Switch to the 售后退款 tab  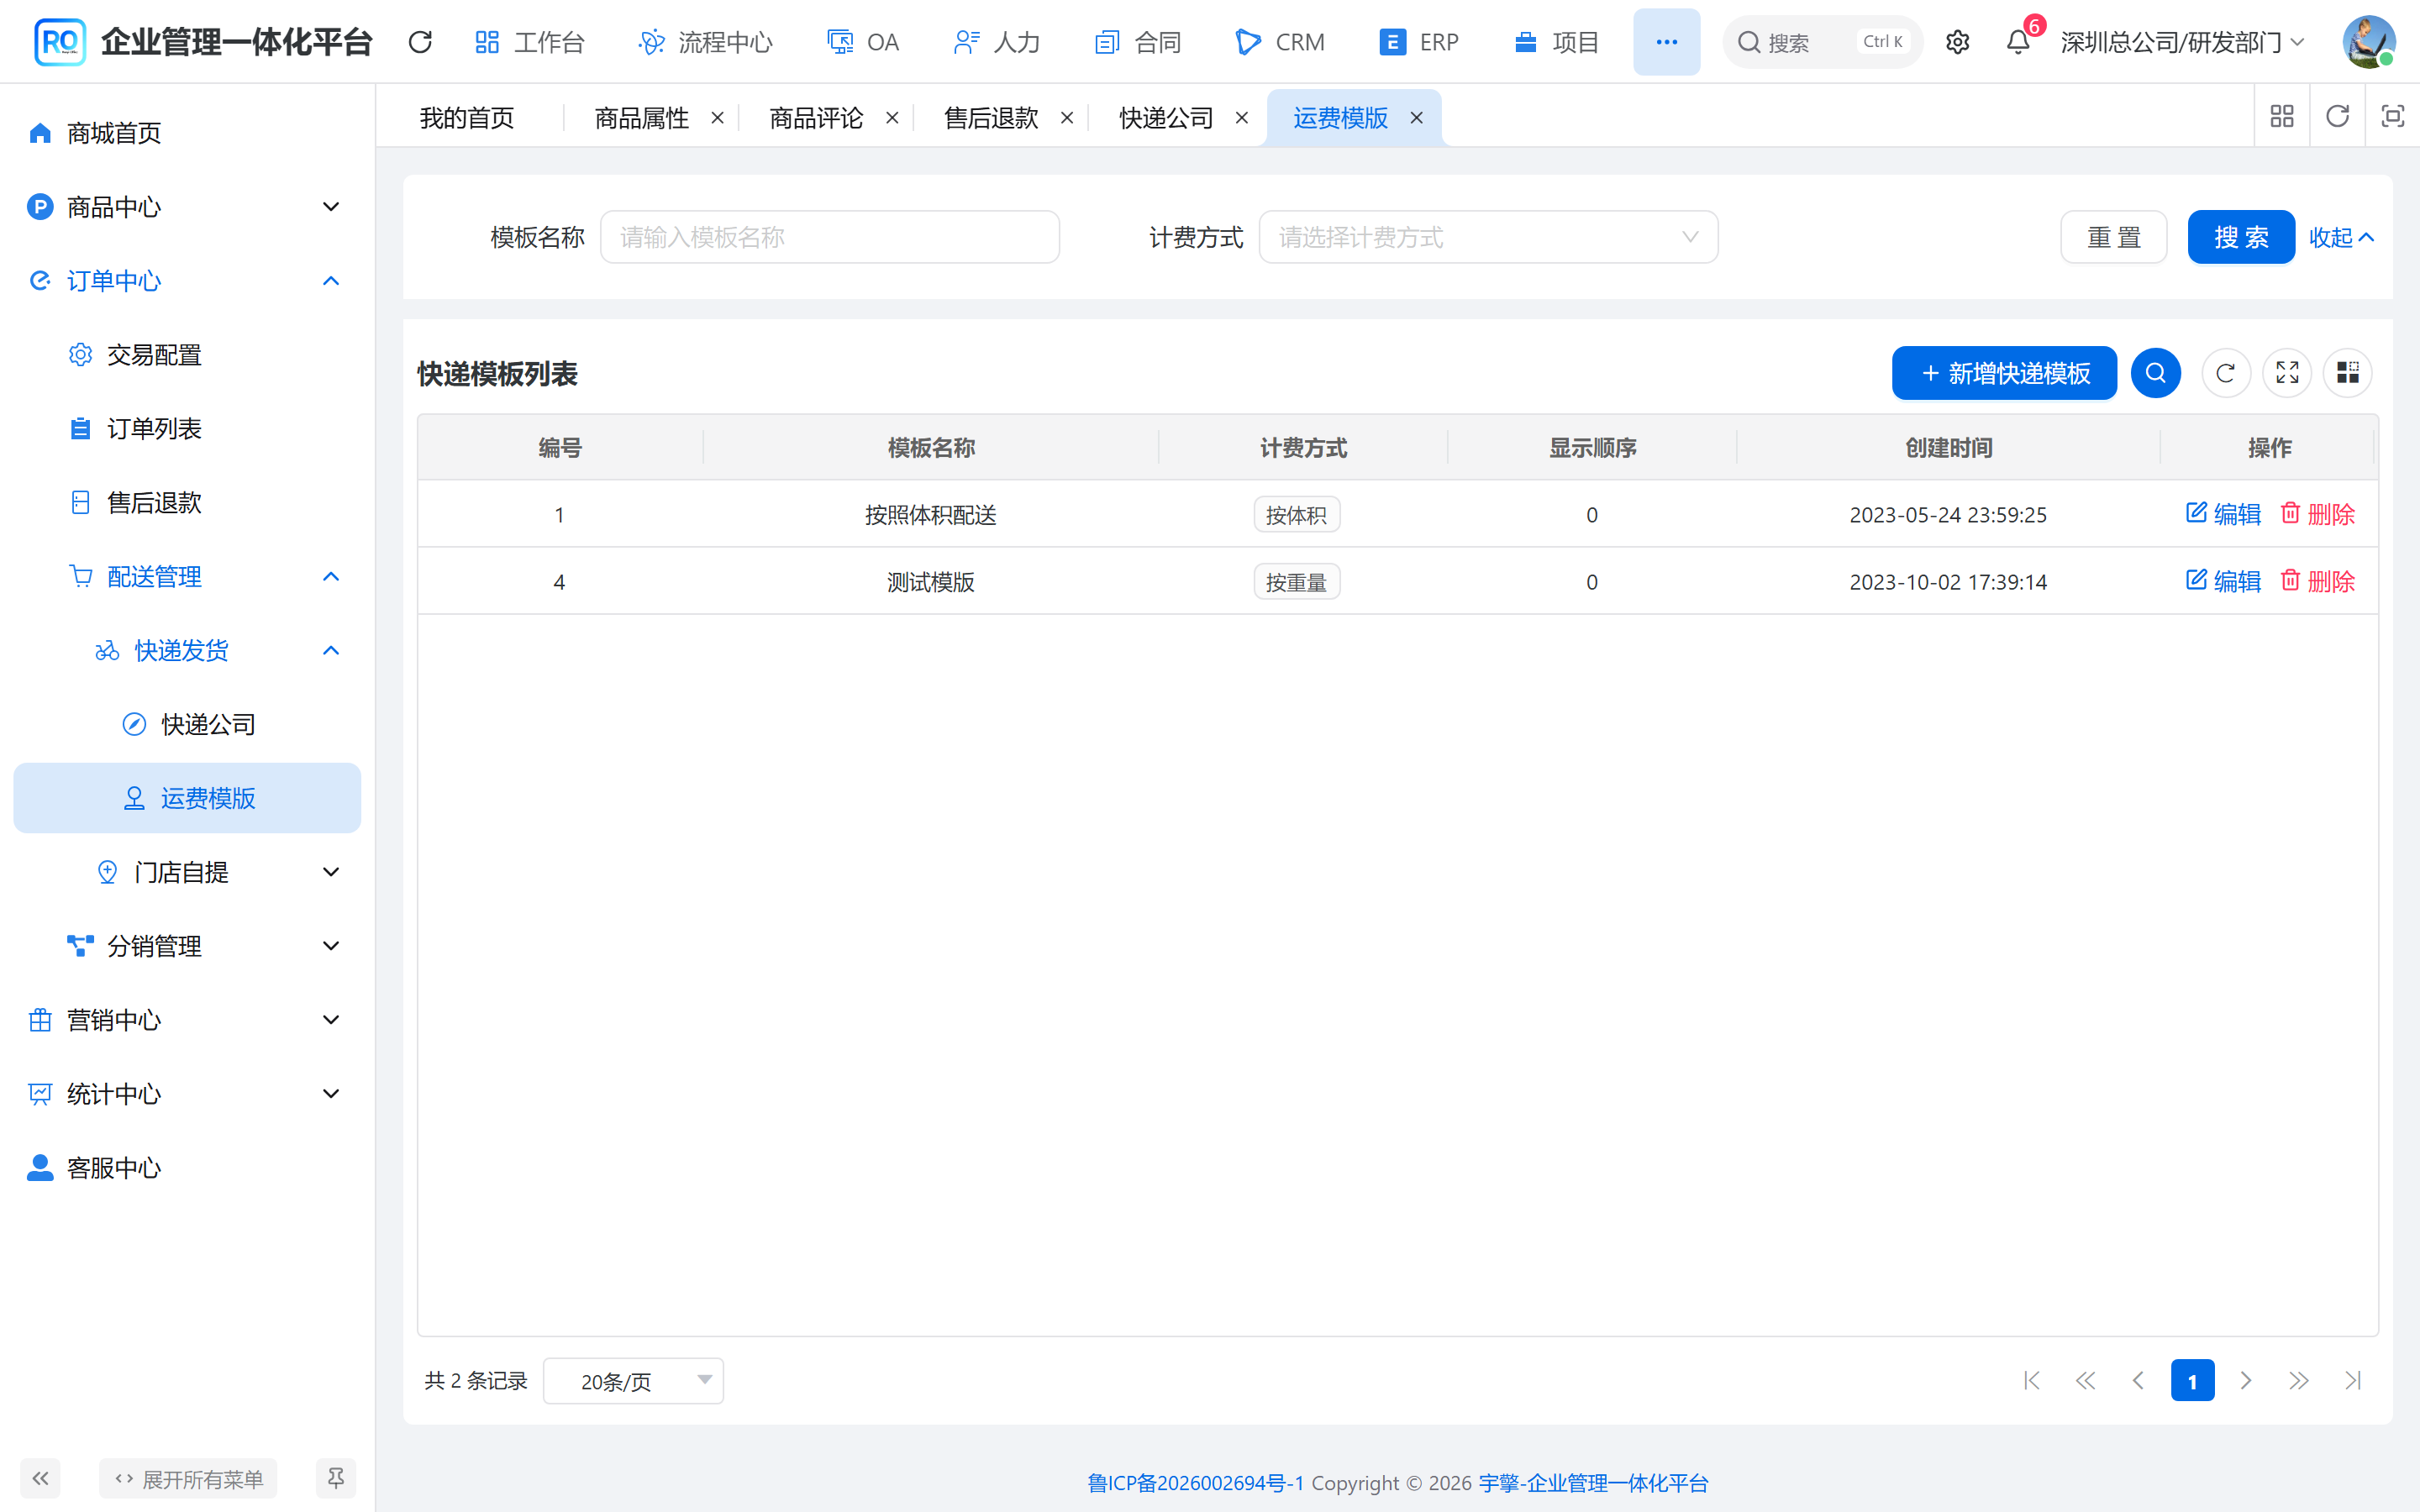991,118
